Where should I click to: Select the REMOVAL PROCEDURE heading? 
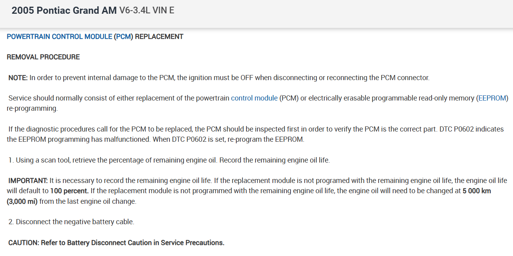tap(43, 57)
